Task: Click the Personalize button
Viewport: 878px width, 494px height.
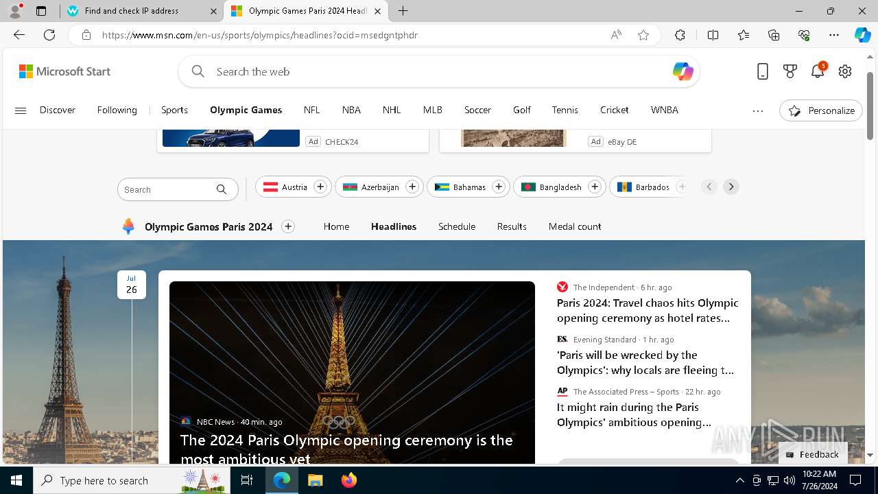Action: 821,110
